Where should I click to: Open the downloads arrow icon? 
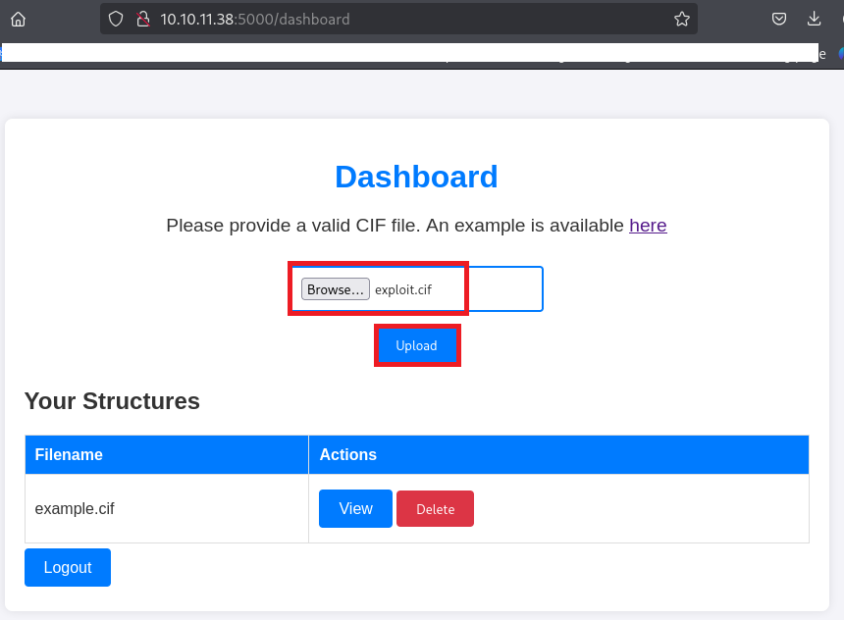(814, 19)
